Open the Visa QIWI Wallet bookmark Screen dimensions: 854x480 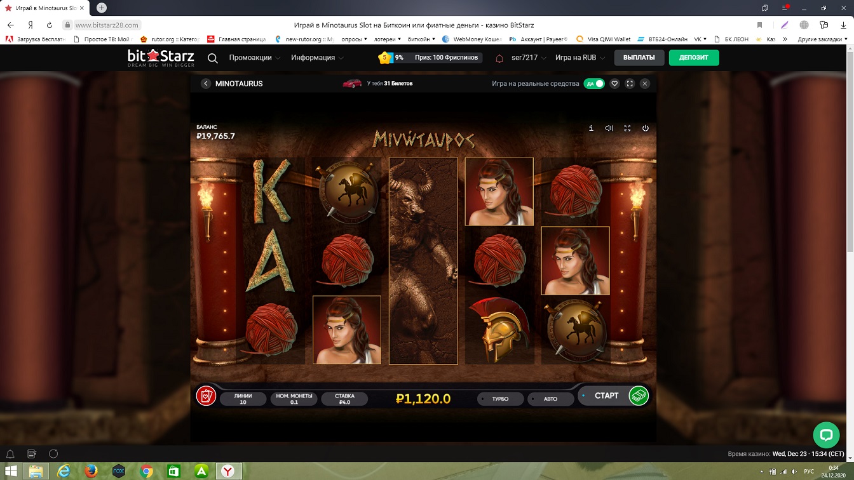tap(604, 39)
